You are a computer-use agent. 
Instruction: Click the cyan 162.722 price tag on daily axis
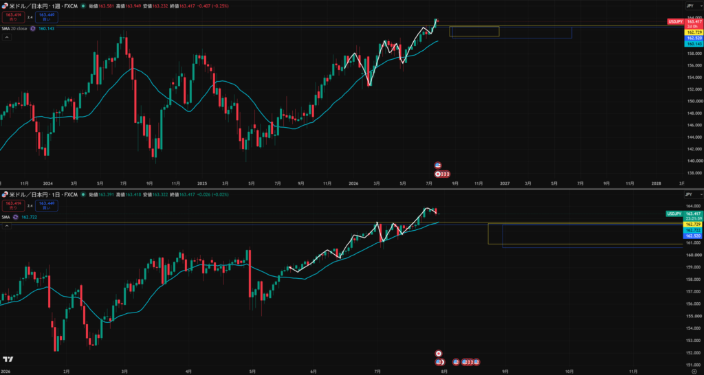click(x=693, y=229)
